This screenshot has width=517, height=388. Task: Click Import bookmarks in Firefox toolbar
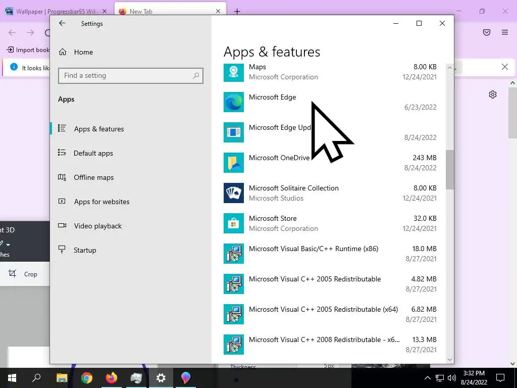[x=28, y=50]
